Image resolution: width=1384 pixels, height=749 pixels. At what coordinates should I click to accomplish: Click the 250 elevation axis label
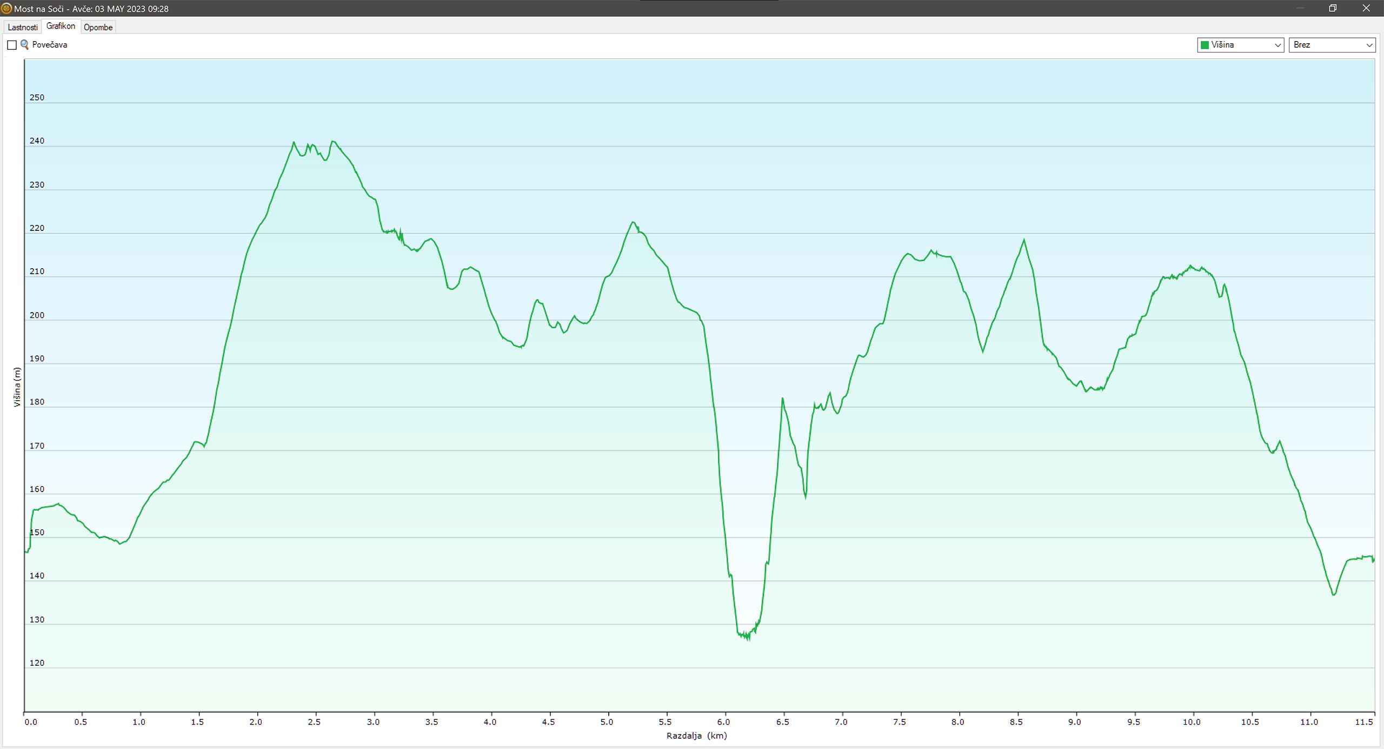pos(37,98)
